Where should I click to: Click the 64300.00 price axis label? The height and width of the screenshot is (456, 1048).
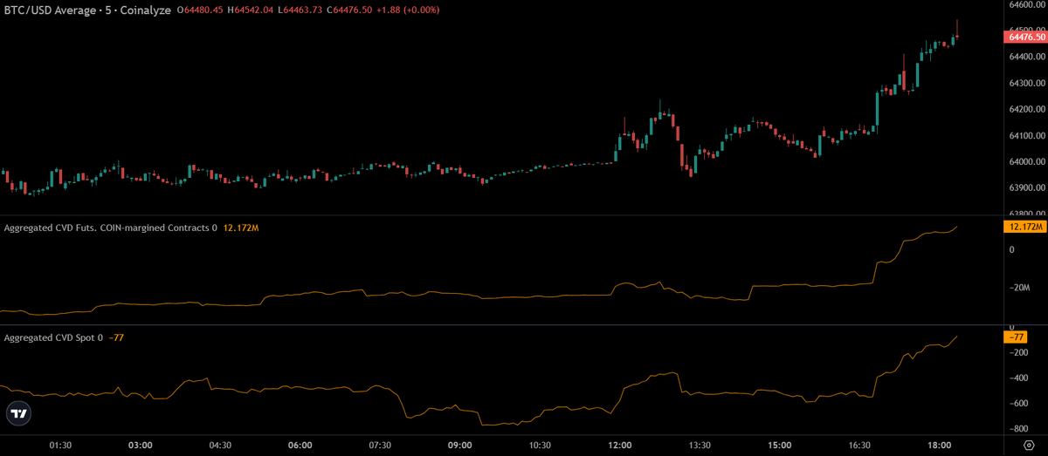point(1028,84)
